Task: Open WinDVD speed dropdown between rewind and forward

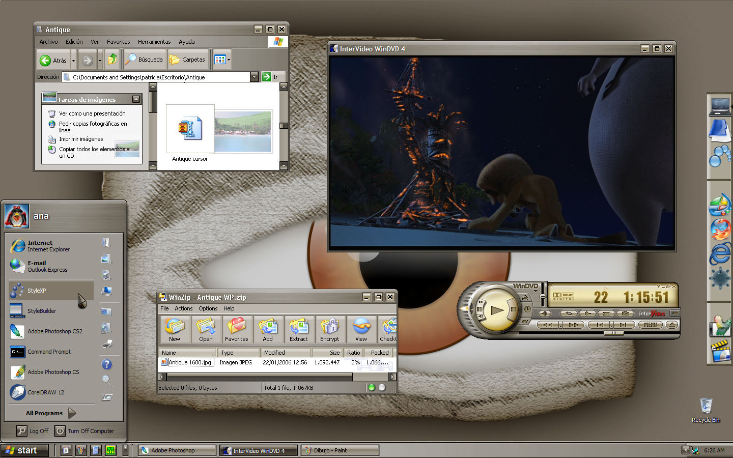Action: (560, 326)
